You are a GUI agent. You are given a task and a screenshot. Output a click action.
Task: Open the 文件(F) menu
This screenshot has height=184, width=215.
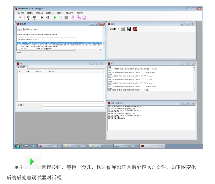click(x=21, y=13)
